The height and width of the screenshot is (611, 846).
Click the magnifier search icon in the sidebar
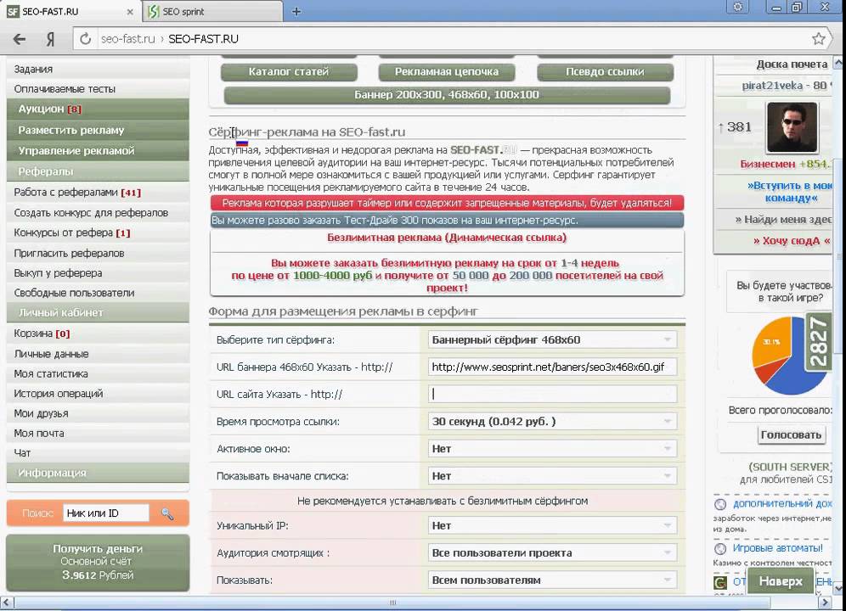[167, 513]
